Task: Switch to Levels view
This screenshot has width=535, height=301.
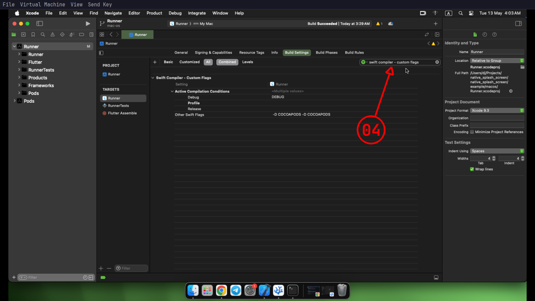Action: [247, 62]
